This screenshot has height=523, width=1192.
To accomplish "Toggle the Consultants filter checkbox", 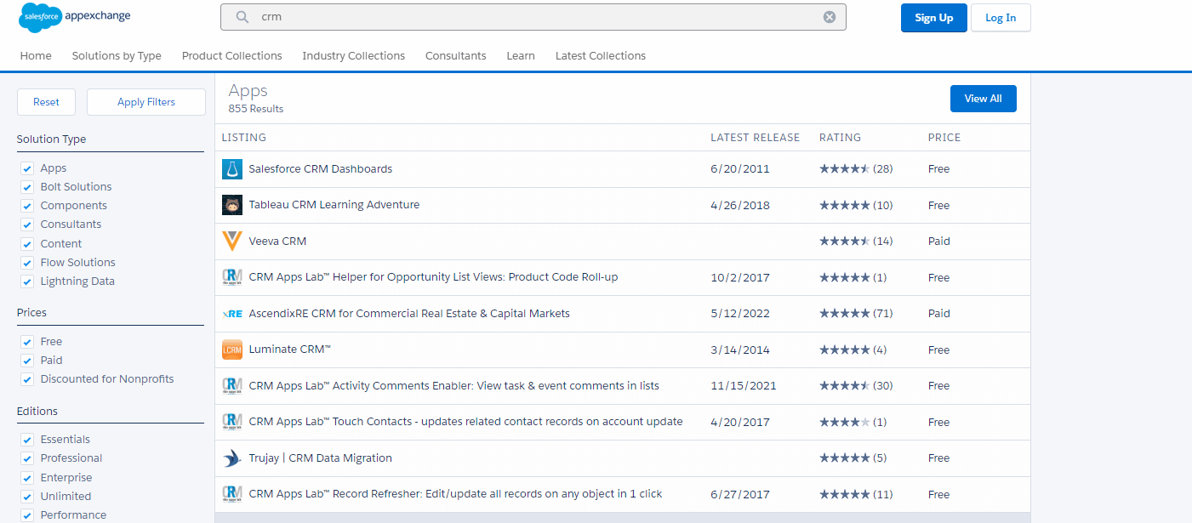I will pyautogui.click(x=27, y=225).
